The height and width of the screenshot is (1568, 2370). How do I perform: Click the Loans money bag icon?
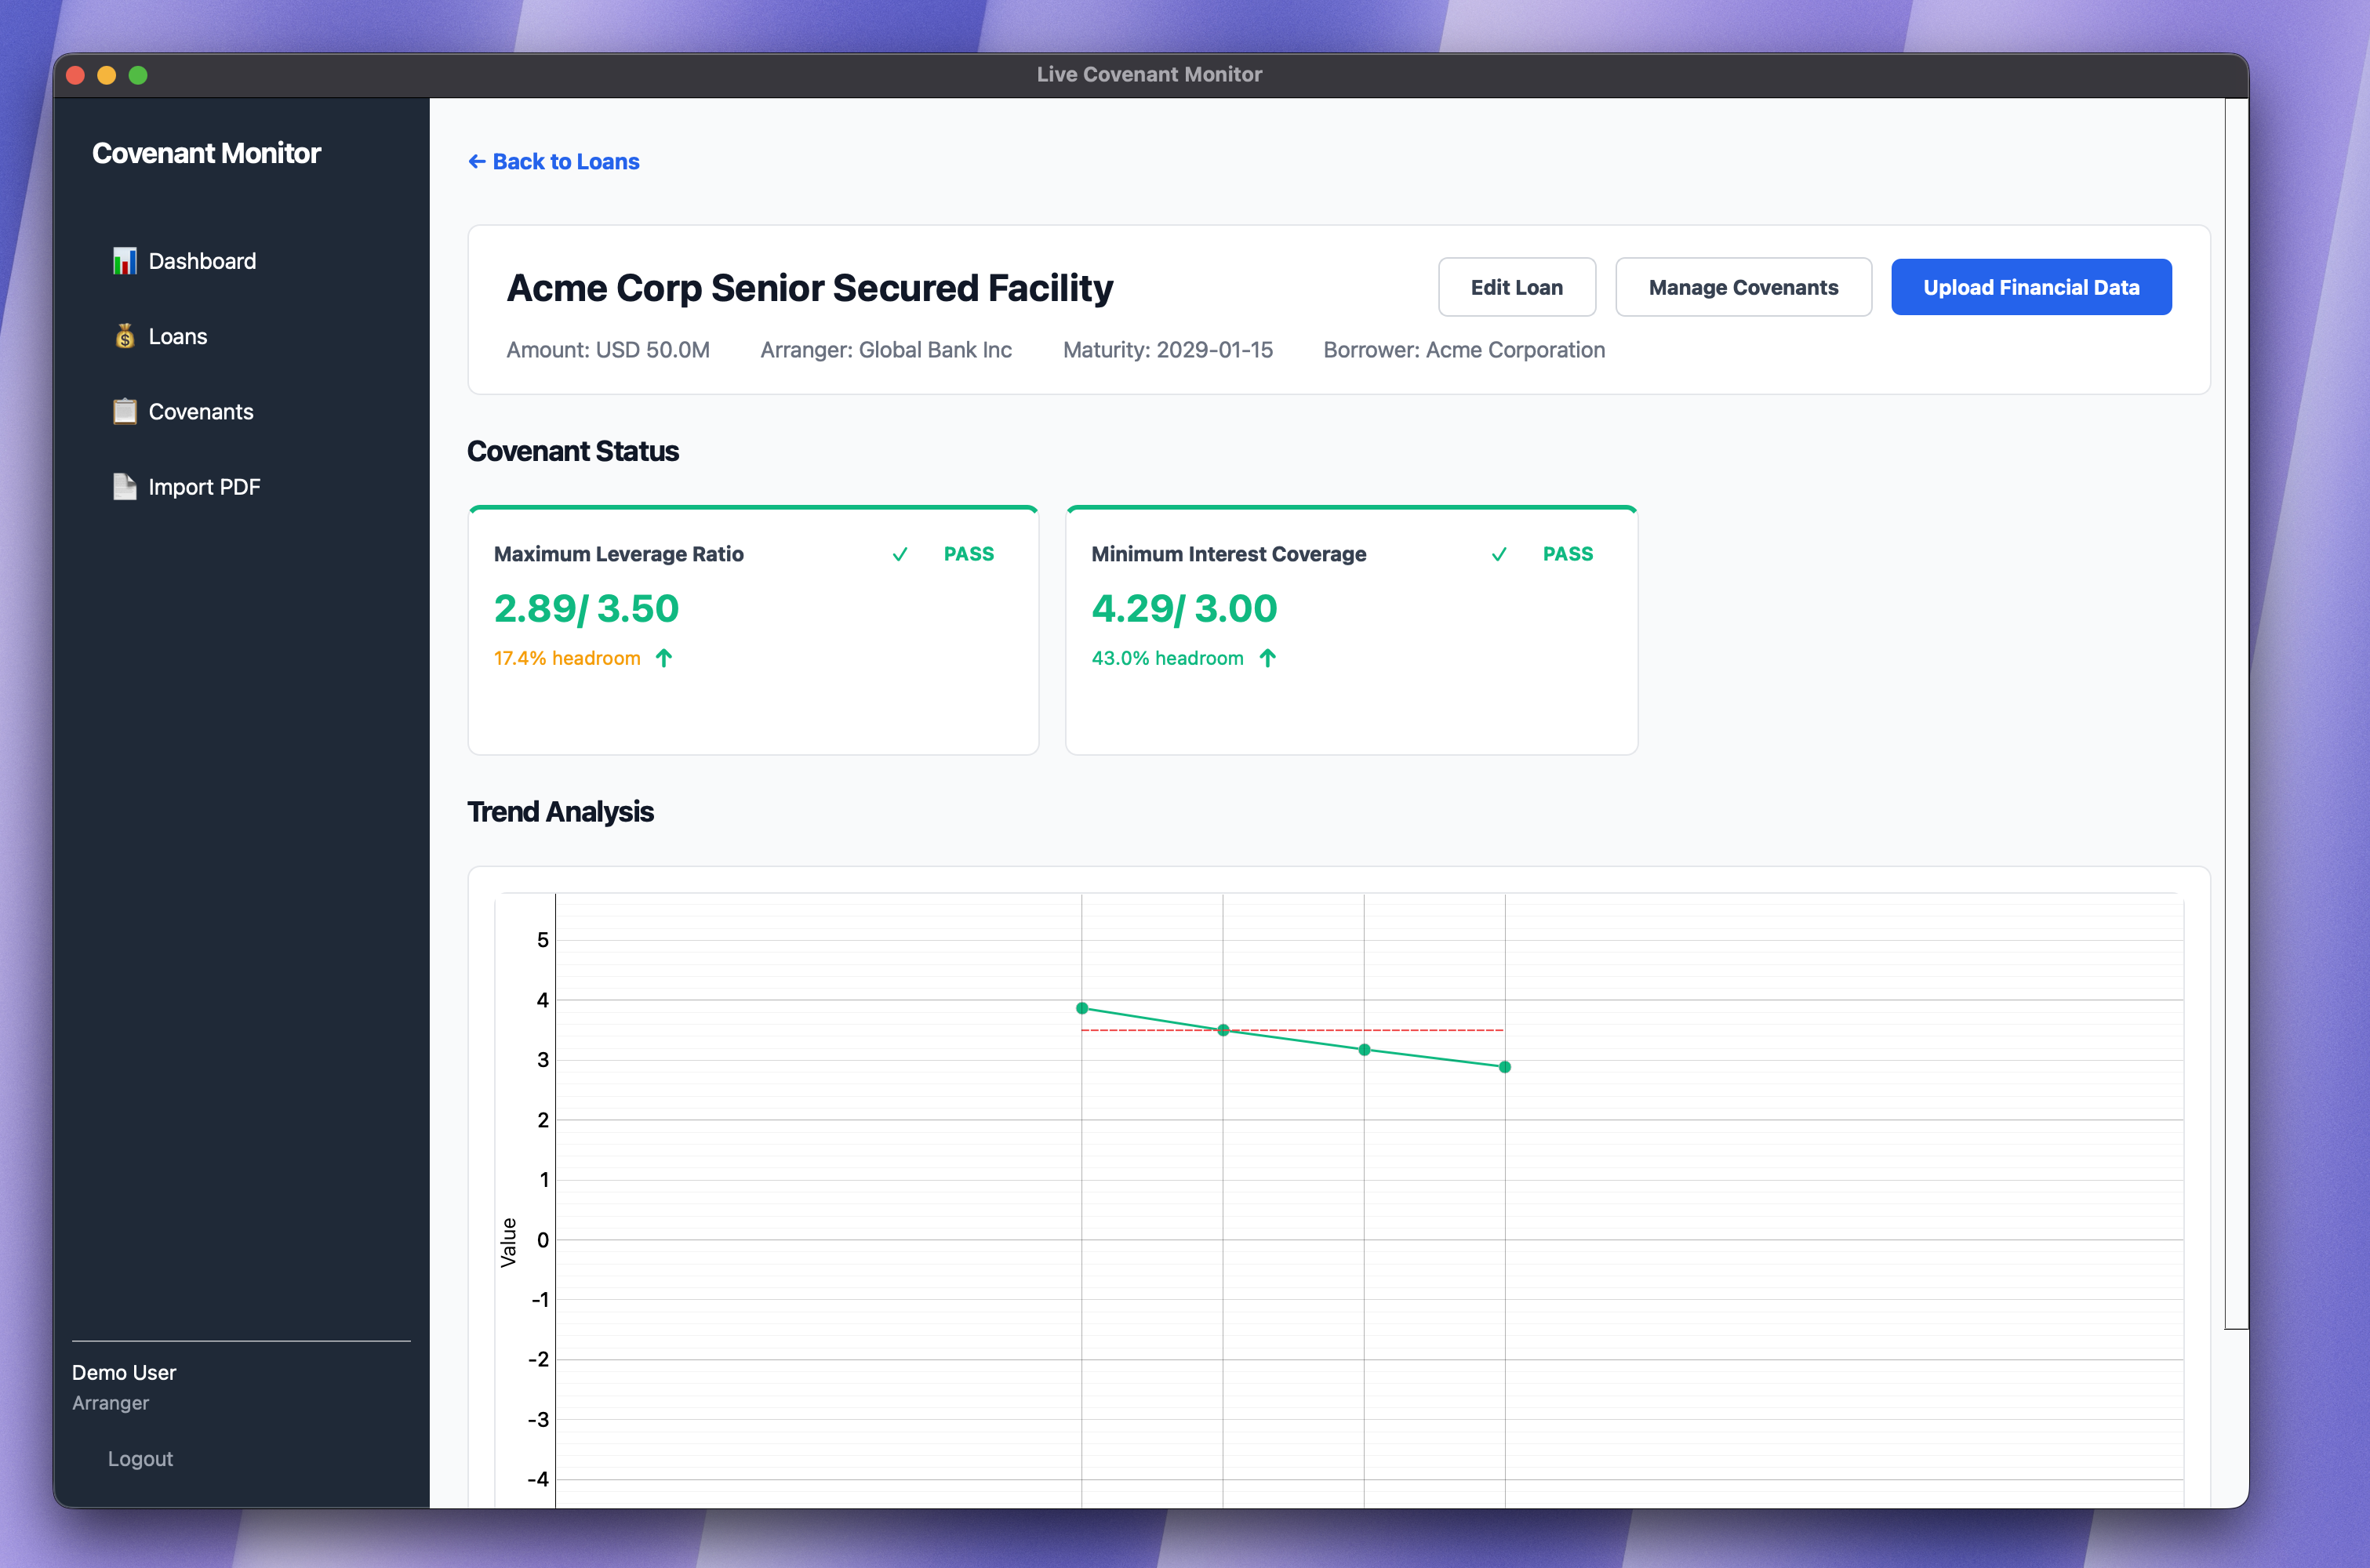pos(124,336)
